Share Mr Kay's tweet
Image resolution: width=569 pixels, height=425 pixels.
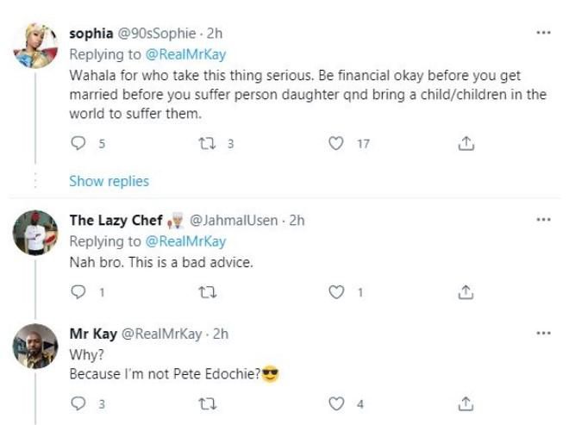point(466,403)
